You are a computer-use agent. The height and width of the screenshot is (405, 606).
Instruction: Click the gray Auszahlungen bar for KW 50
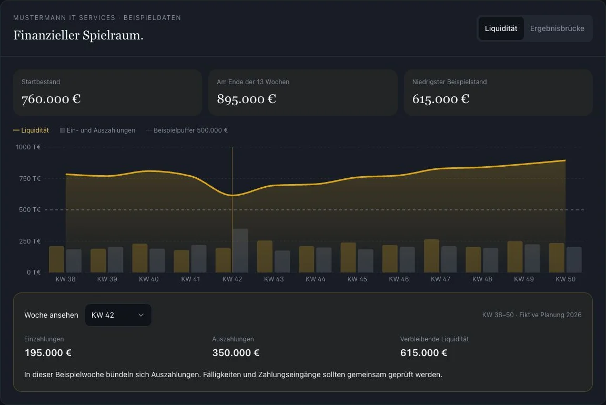tap(574, 260)
